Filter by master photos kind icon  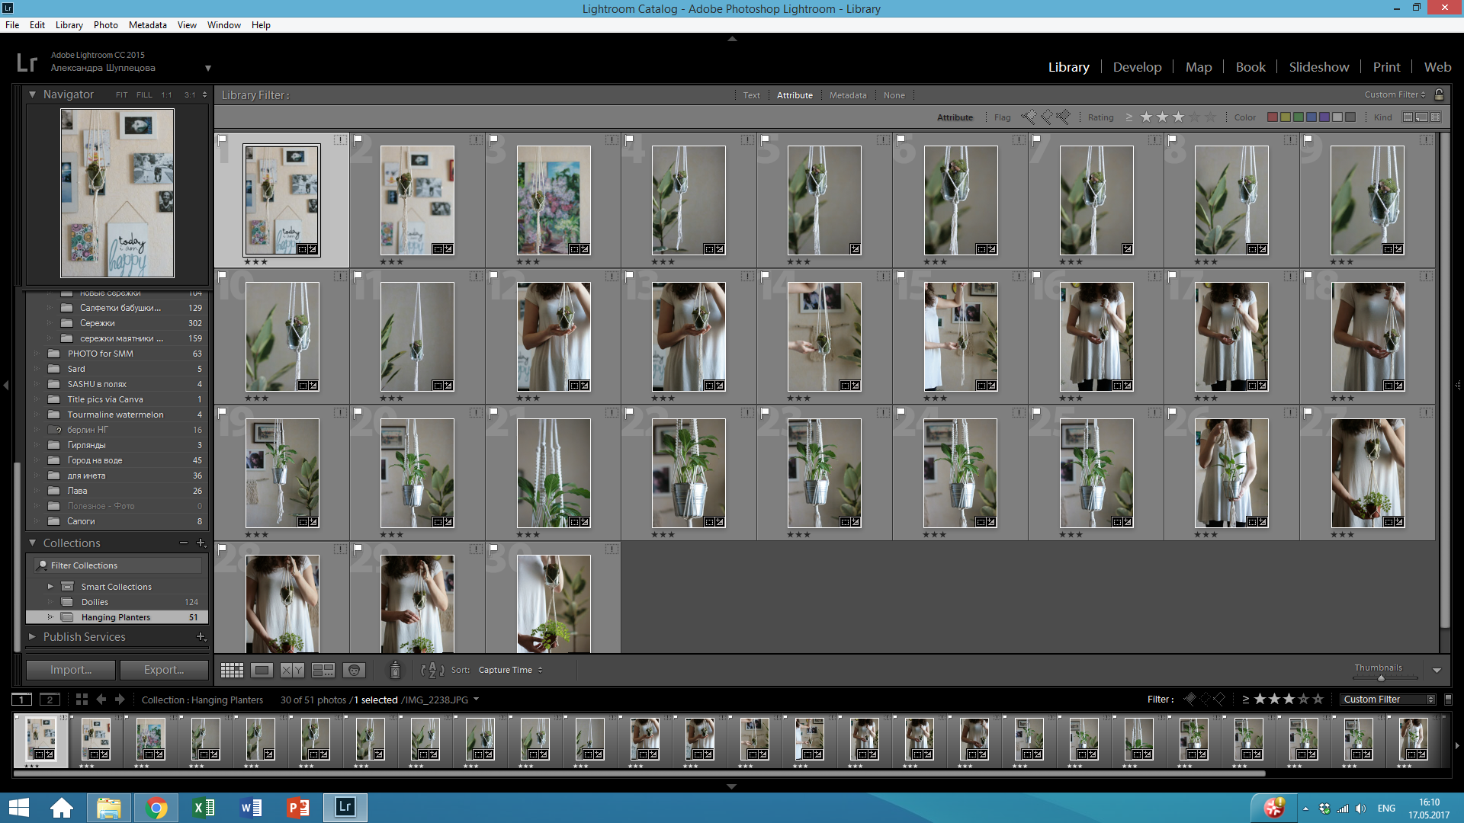pyautogui.click(x=1408, y=117)
